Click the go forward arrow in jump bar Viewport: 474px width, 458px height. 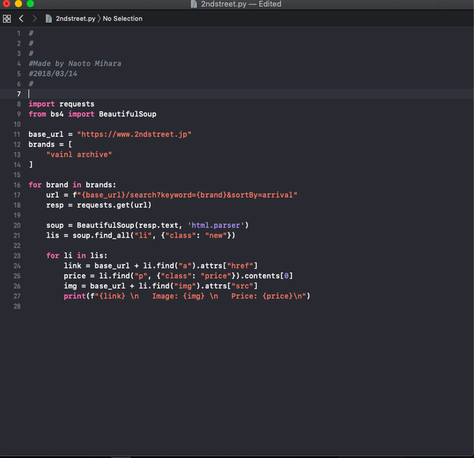[x=34, y=18]
